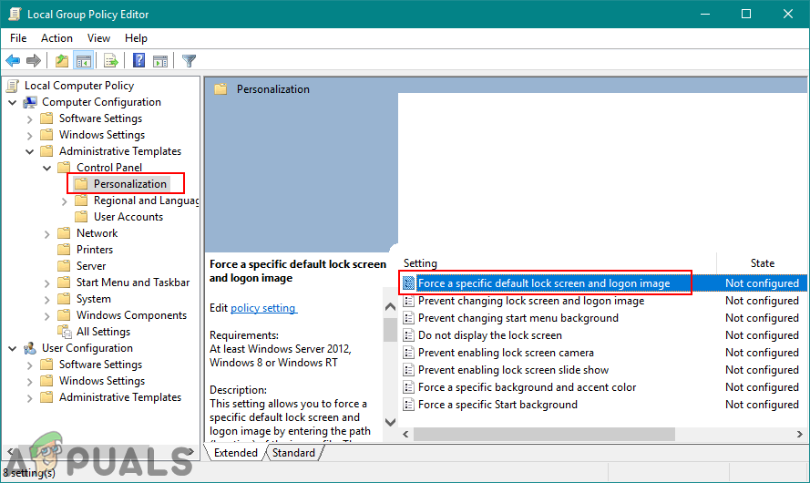Click the Personalization header folder icon
This screenshot has width=810, height=483.
221,89
